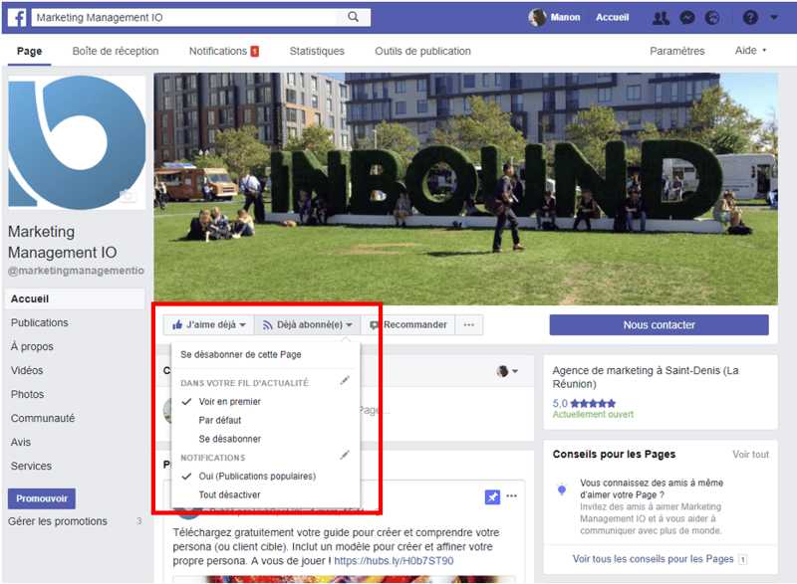Select Oui (Publications populaires) notifications
Image resolution: width=797 pixels, height=584 pixels.
(x=257, y=476)
